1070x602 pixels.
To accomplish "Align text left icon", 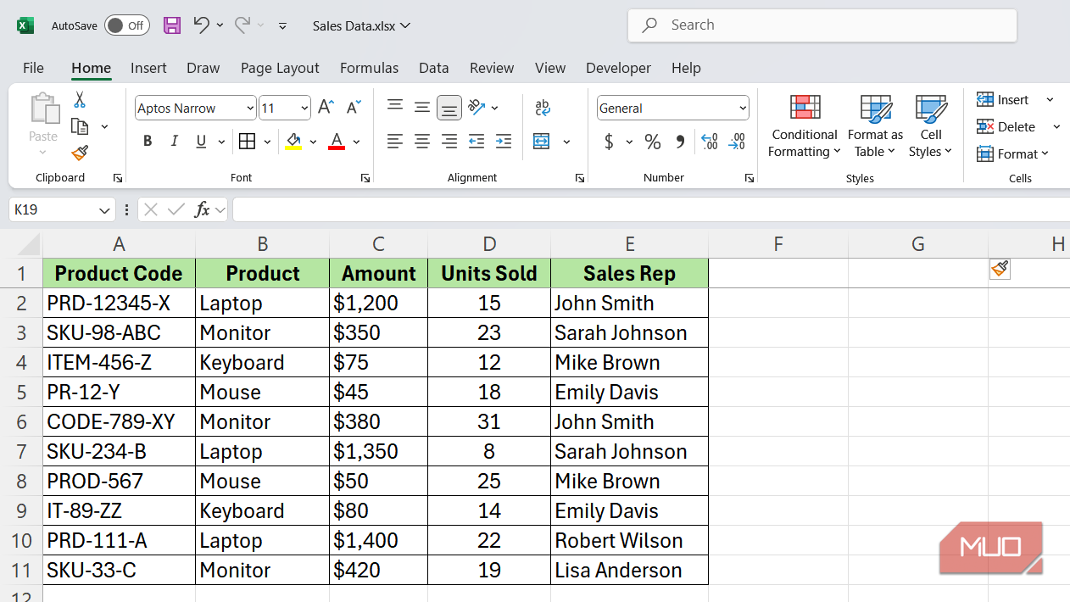I will pyautogui.click(x=395, y=142).
